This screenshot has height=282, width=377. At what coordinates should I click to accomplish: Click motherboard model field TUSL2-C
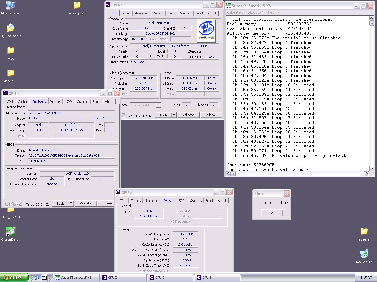point(55,118)
